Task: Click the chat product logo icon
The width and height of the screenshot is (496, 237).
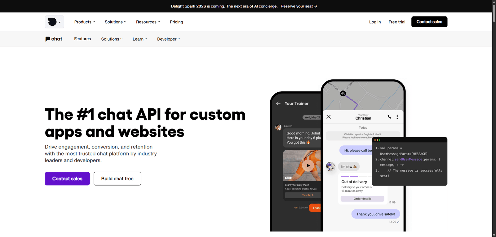Action: click(x=48, y=39)
